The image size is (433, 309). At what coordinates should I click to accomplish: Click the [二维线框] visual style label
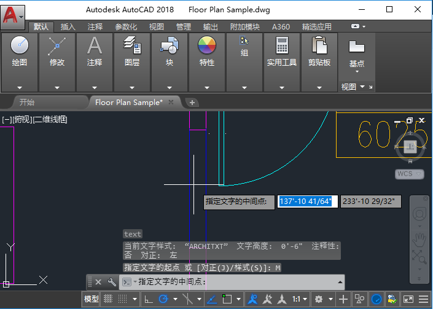pyautogui.click(x=50, y=120)
